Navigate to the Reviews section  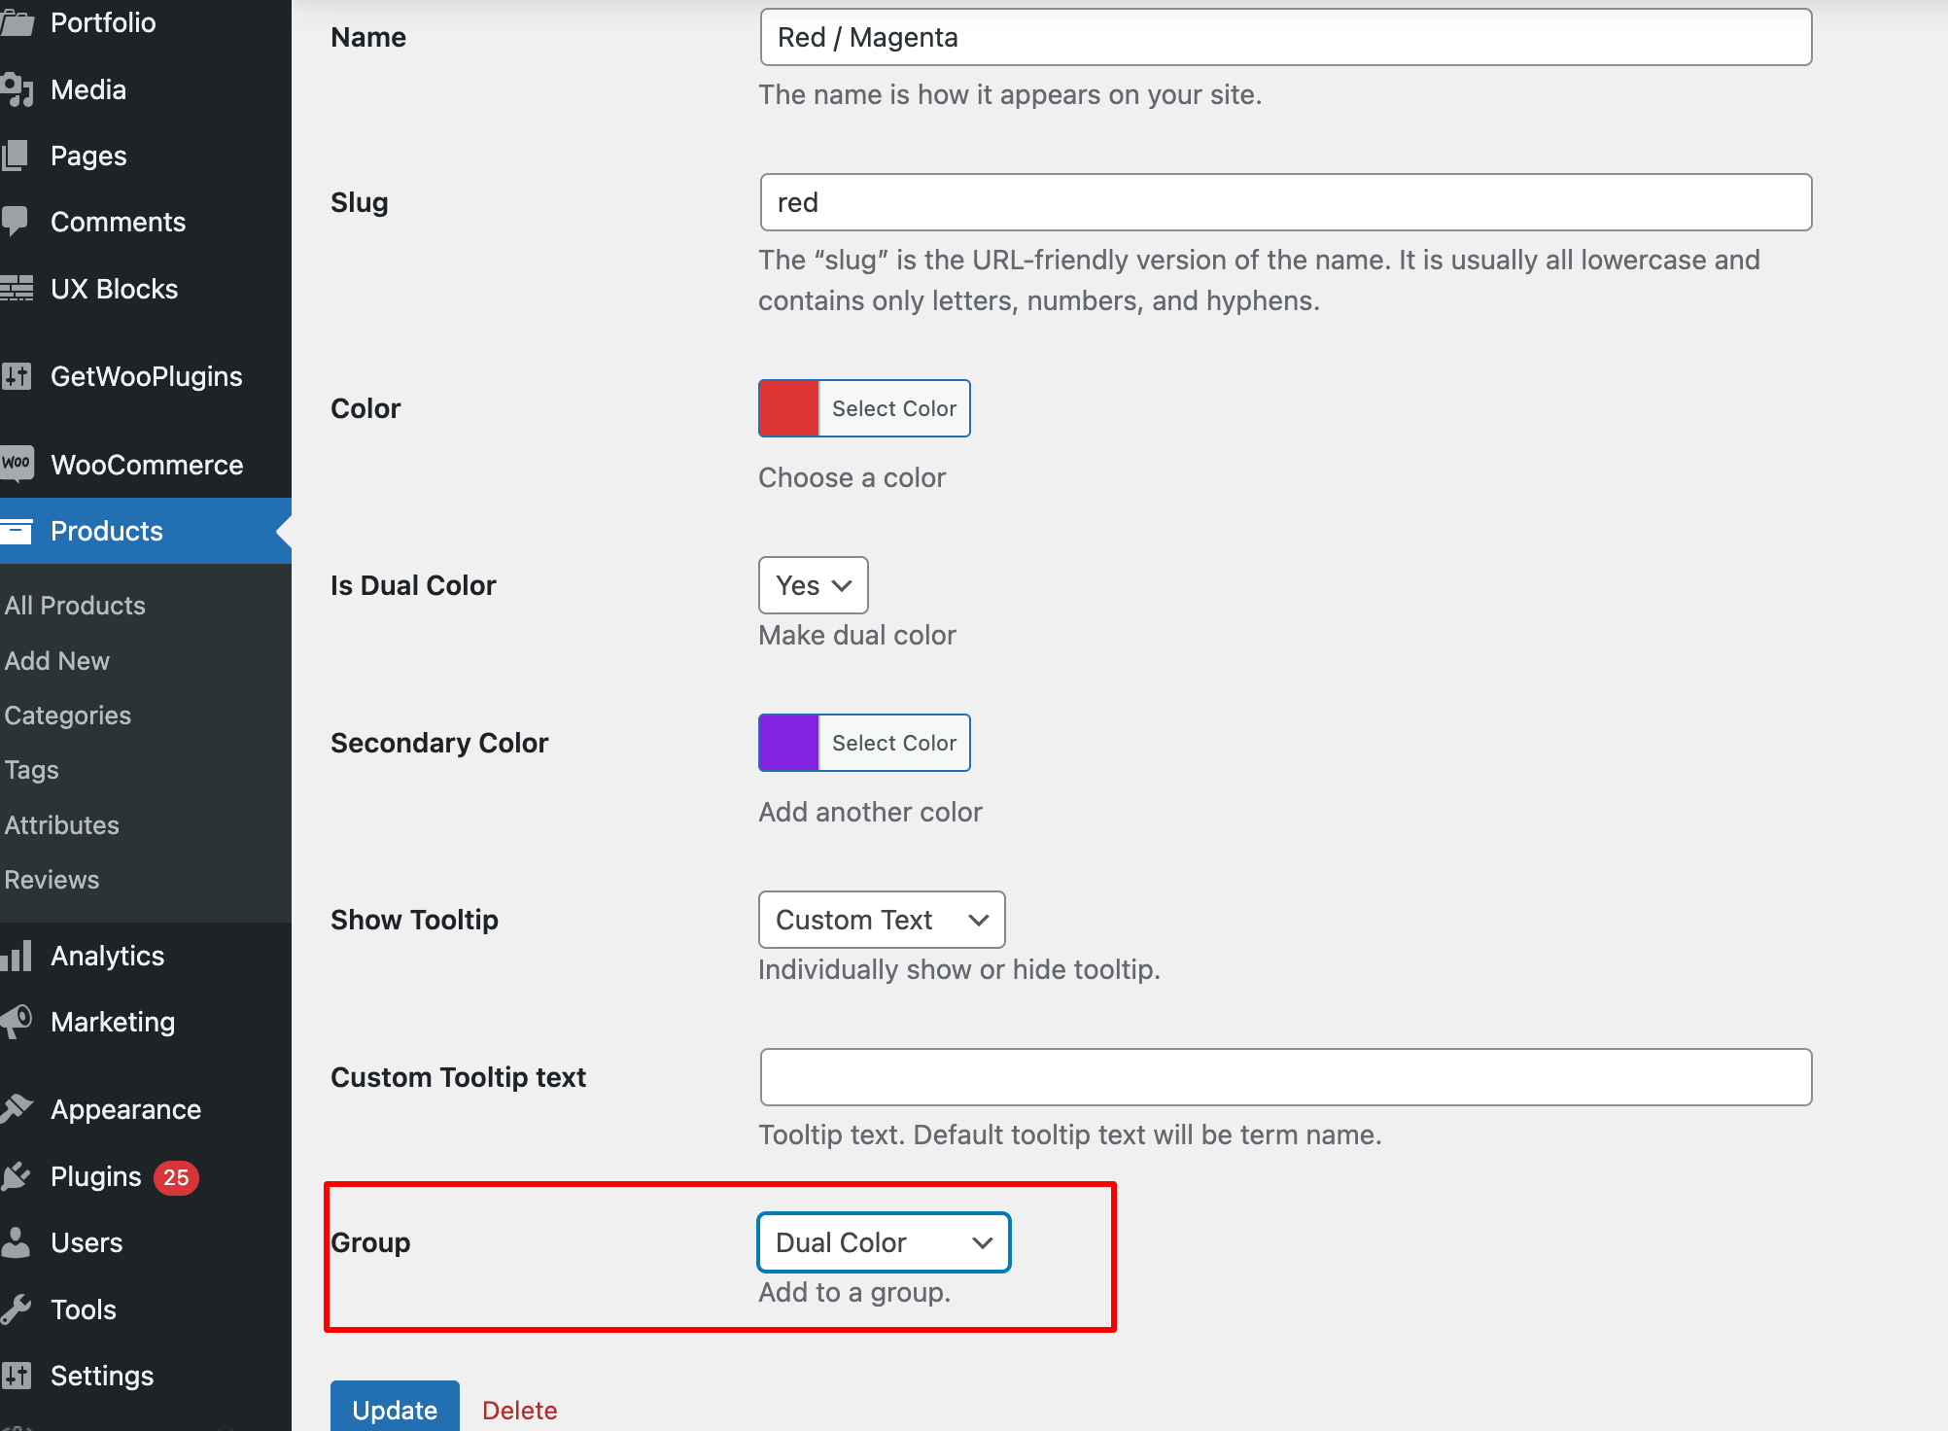coord(52,879)
